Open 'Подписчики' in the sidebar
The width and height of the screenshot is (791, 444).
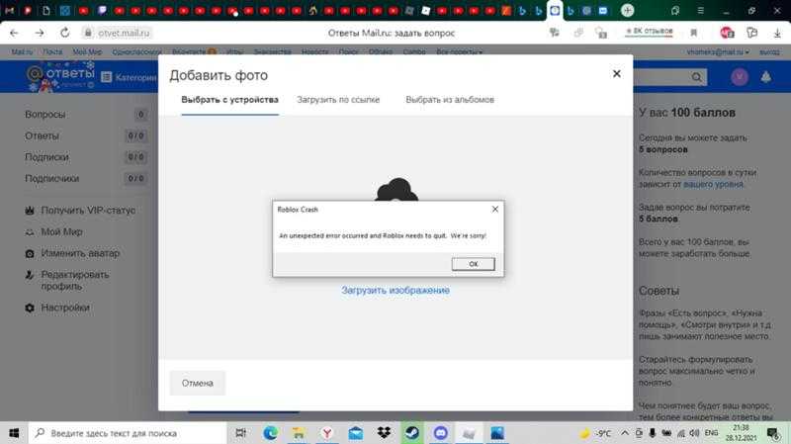(x=52, y=178)
